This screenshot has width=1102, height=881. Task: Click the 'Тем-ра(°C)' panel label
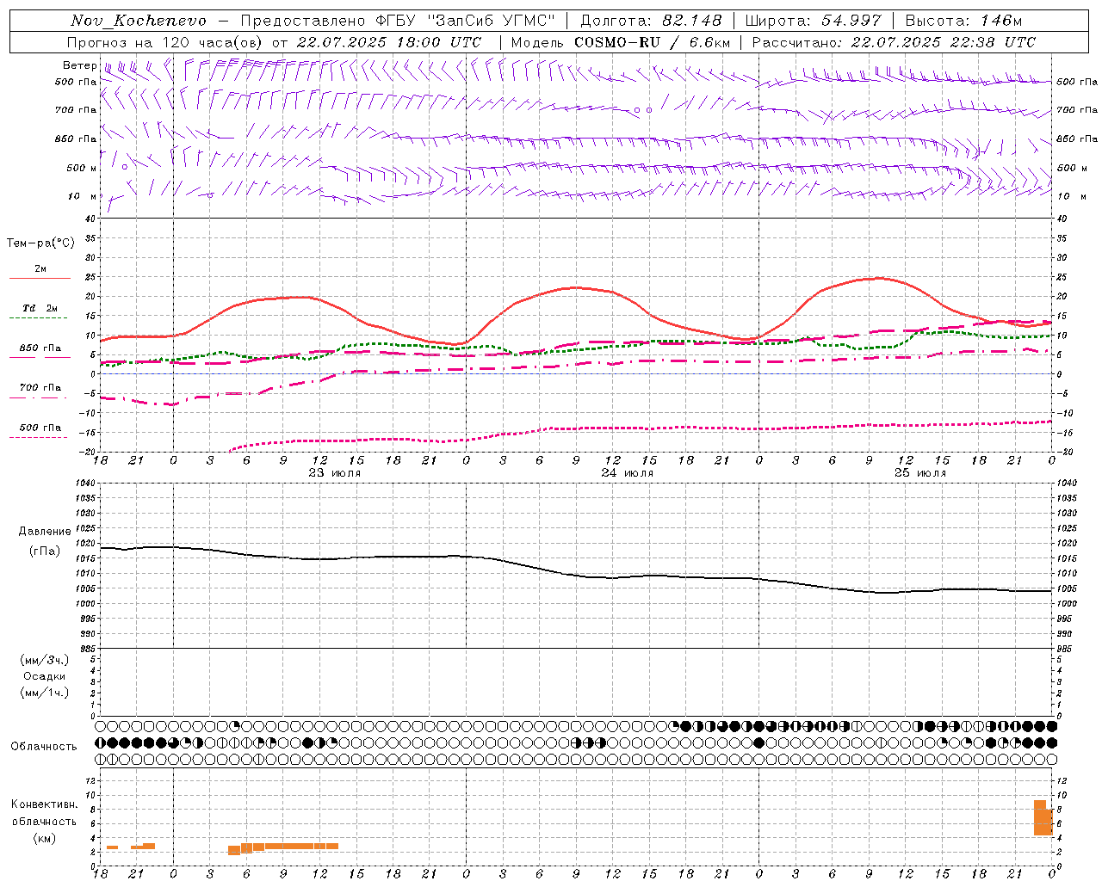pyautogui.click(x=40, y=243)
